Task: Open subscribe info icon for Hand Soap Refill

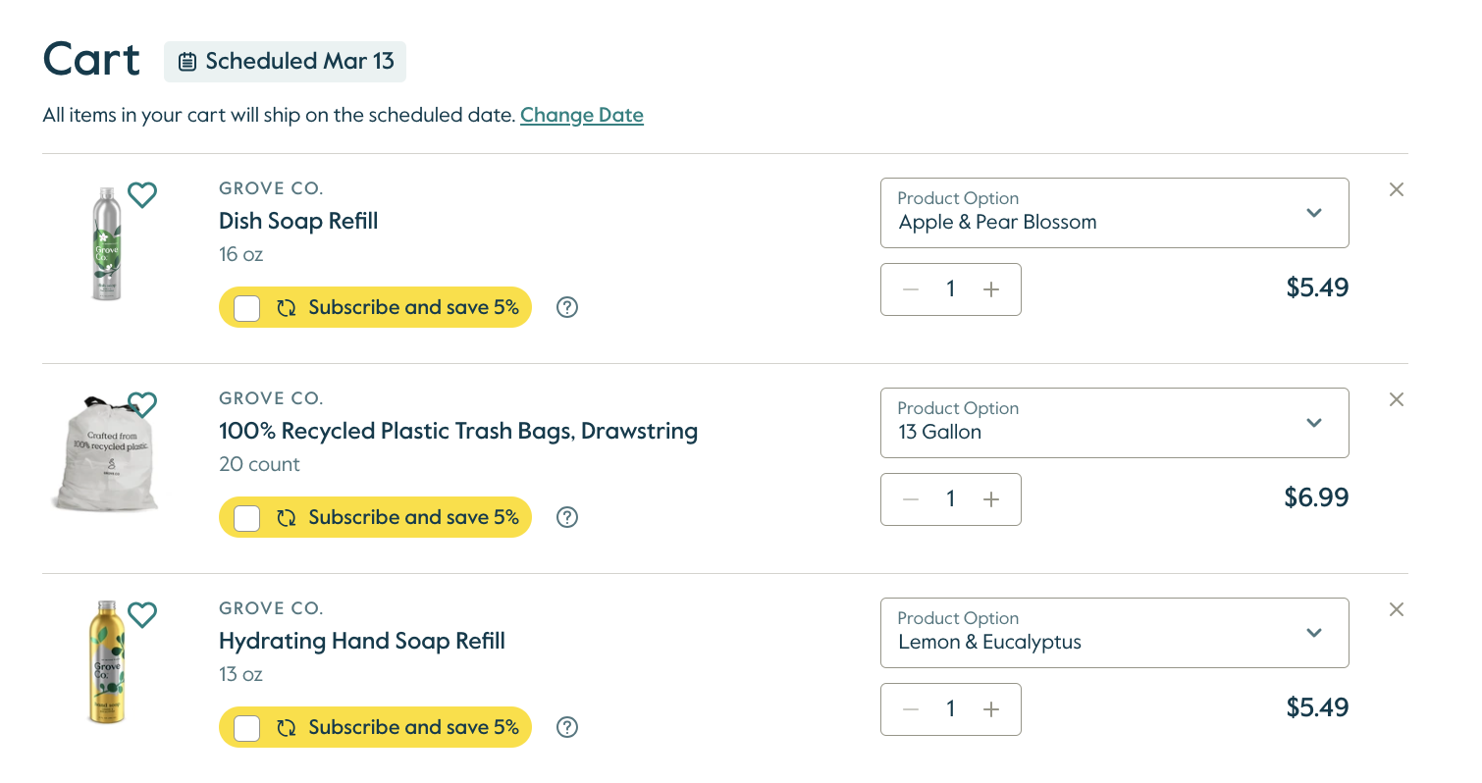Action: click(x=567, y=727)
